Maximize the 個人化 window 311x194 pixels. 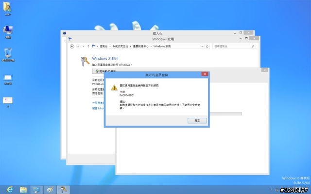(241, 32)
